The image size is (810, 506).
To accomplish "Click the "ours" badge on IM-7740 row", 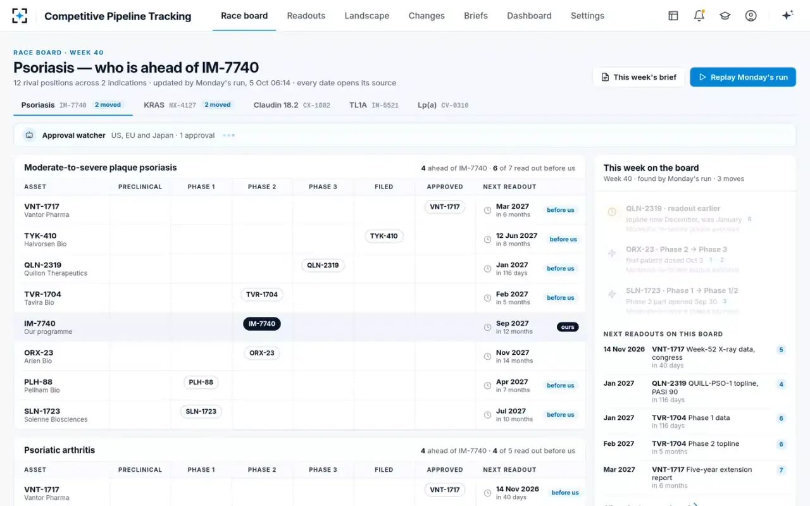I will 568,327.
